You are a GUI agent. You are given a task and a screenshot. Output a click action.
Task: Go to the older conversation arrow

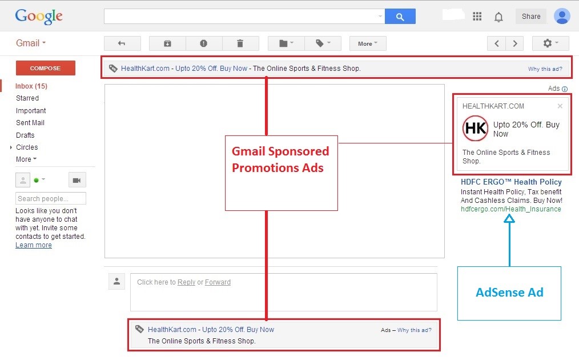(514, 43)
